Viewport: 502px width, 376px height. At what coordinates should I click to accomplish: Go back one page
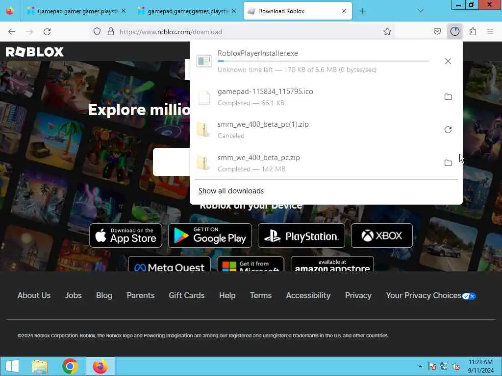pyautogui.click(x=12, y=31)
